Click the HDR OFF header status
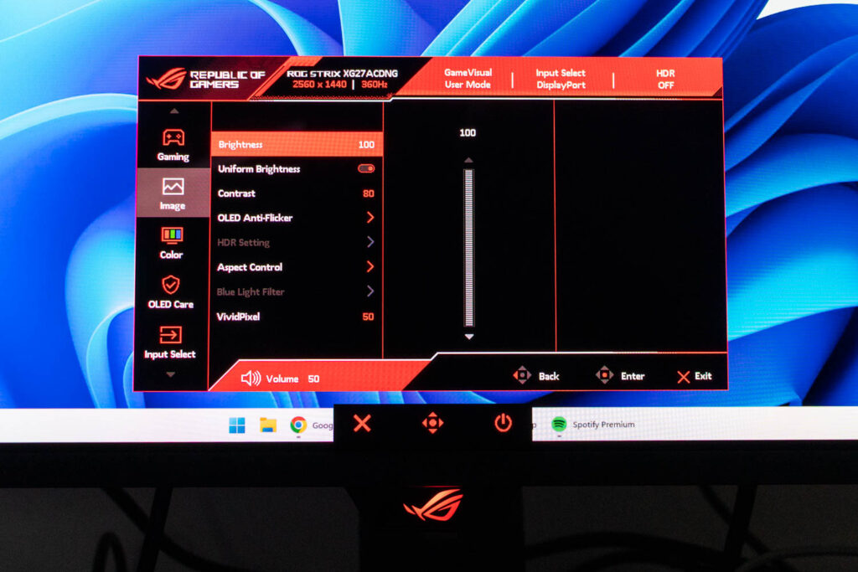This screenshot has height=572, width=858. click(665, 79)
